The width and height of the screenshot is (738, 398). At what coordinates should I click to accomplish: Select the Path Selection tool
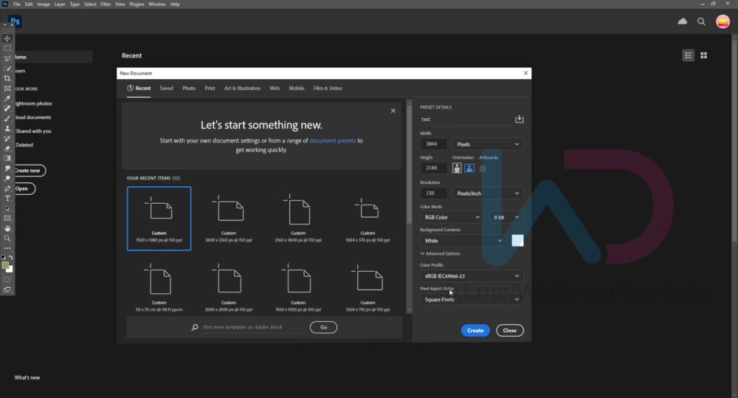pos(7,208)
